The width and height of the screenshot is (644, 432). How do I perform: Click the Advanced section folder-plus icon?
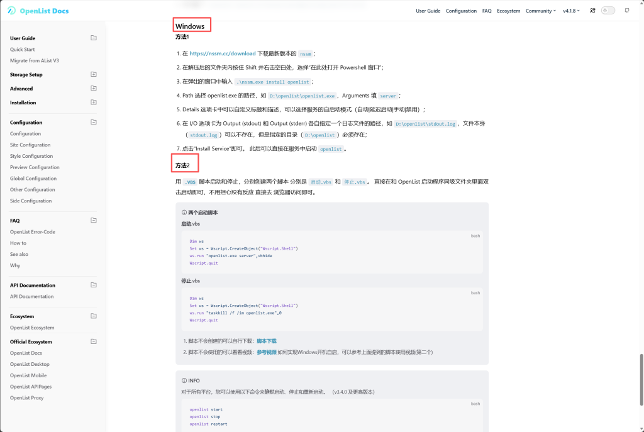[94, 89]
